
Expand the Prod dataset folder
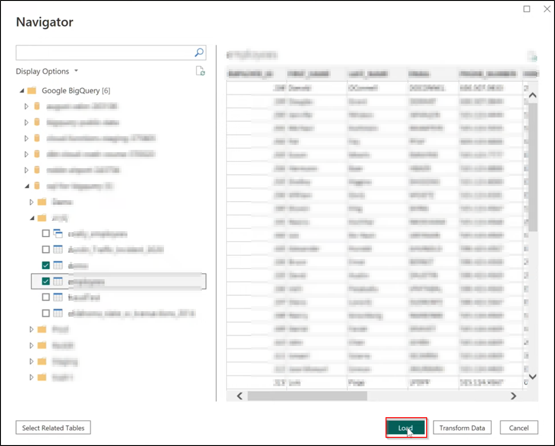pyautogui.click(x=32, y=329)
